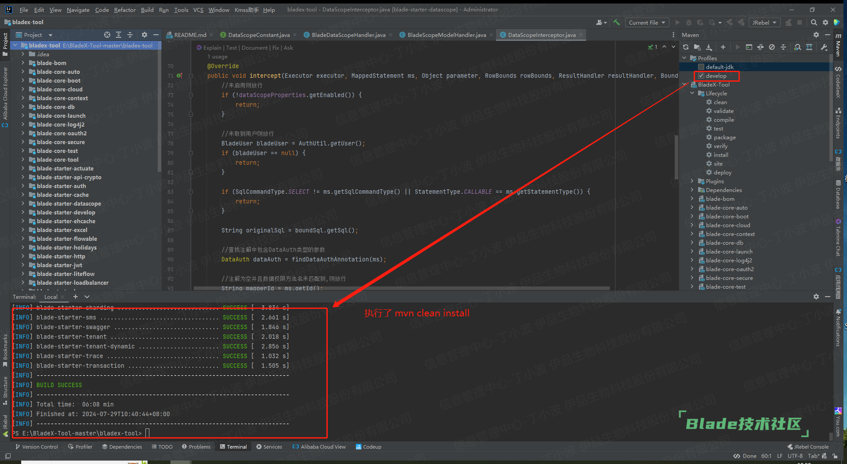This screenshot has height=464, width=847.
Task: Expand blade-starter-datascope folder in Project tree
Action: click(23, 203)
